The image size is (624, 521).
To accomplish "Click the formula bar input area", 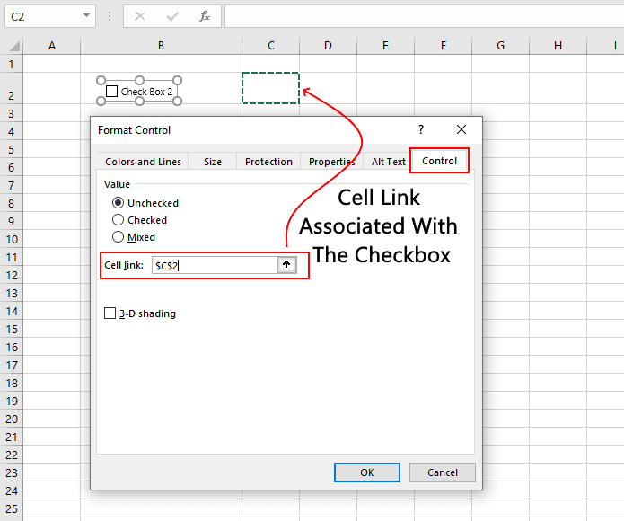I will pos(424,16).
